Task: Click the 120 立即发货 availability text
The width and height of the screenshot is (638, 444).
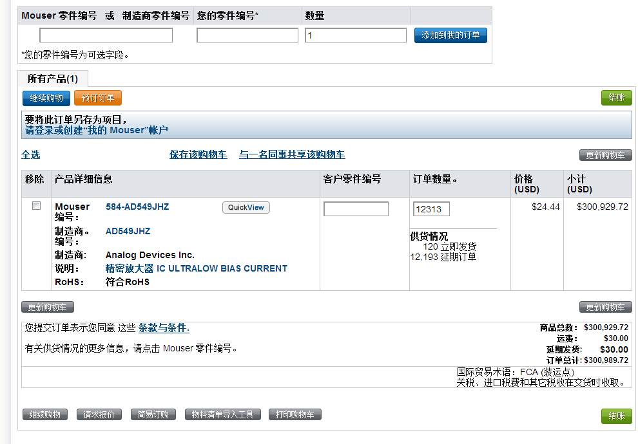Action: 450,247
